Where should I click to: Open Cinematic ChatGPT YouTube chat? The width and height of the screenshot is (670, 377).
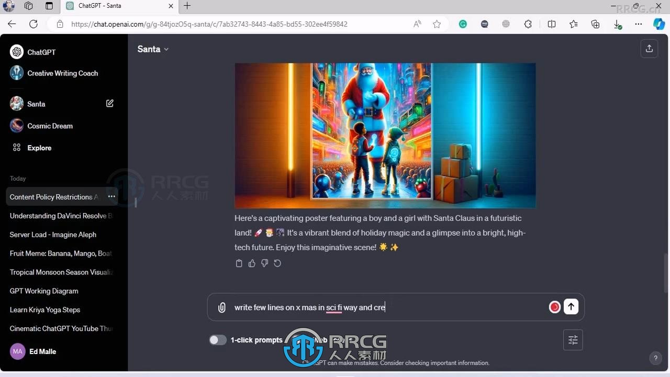(62, 329)
